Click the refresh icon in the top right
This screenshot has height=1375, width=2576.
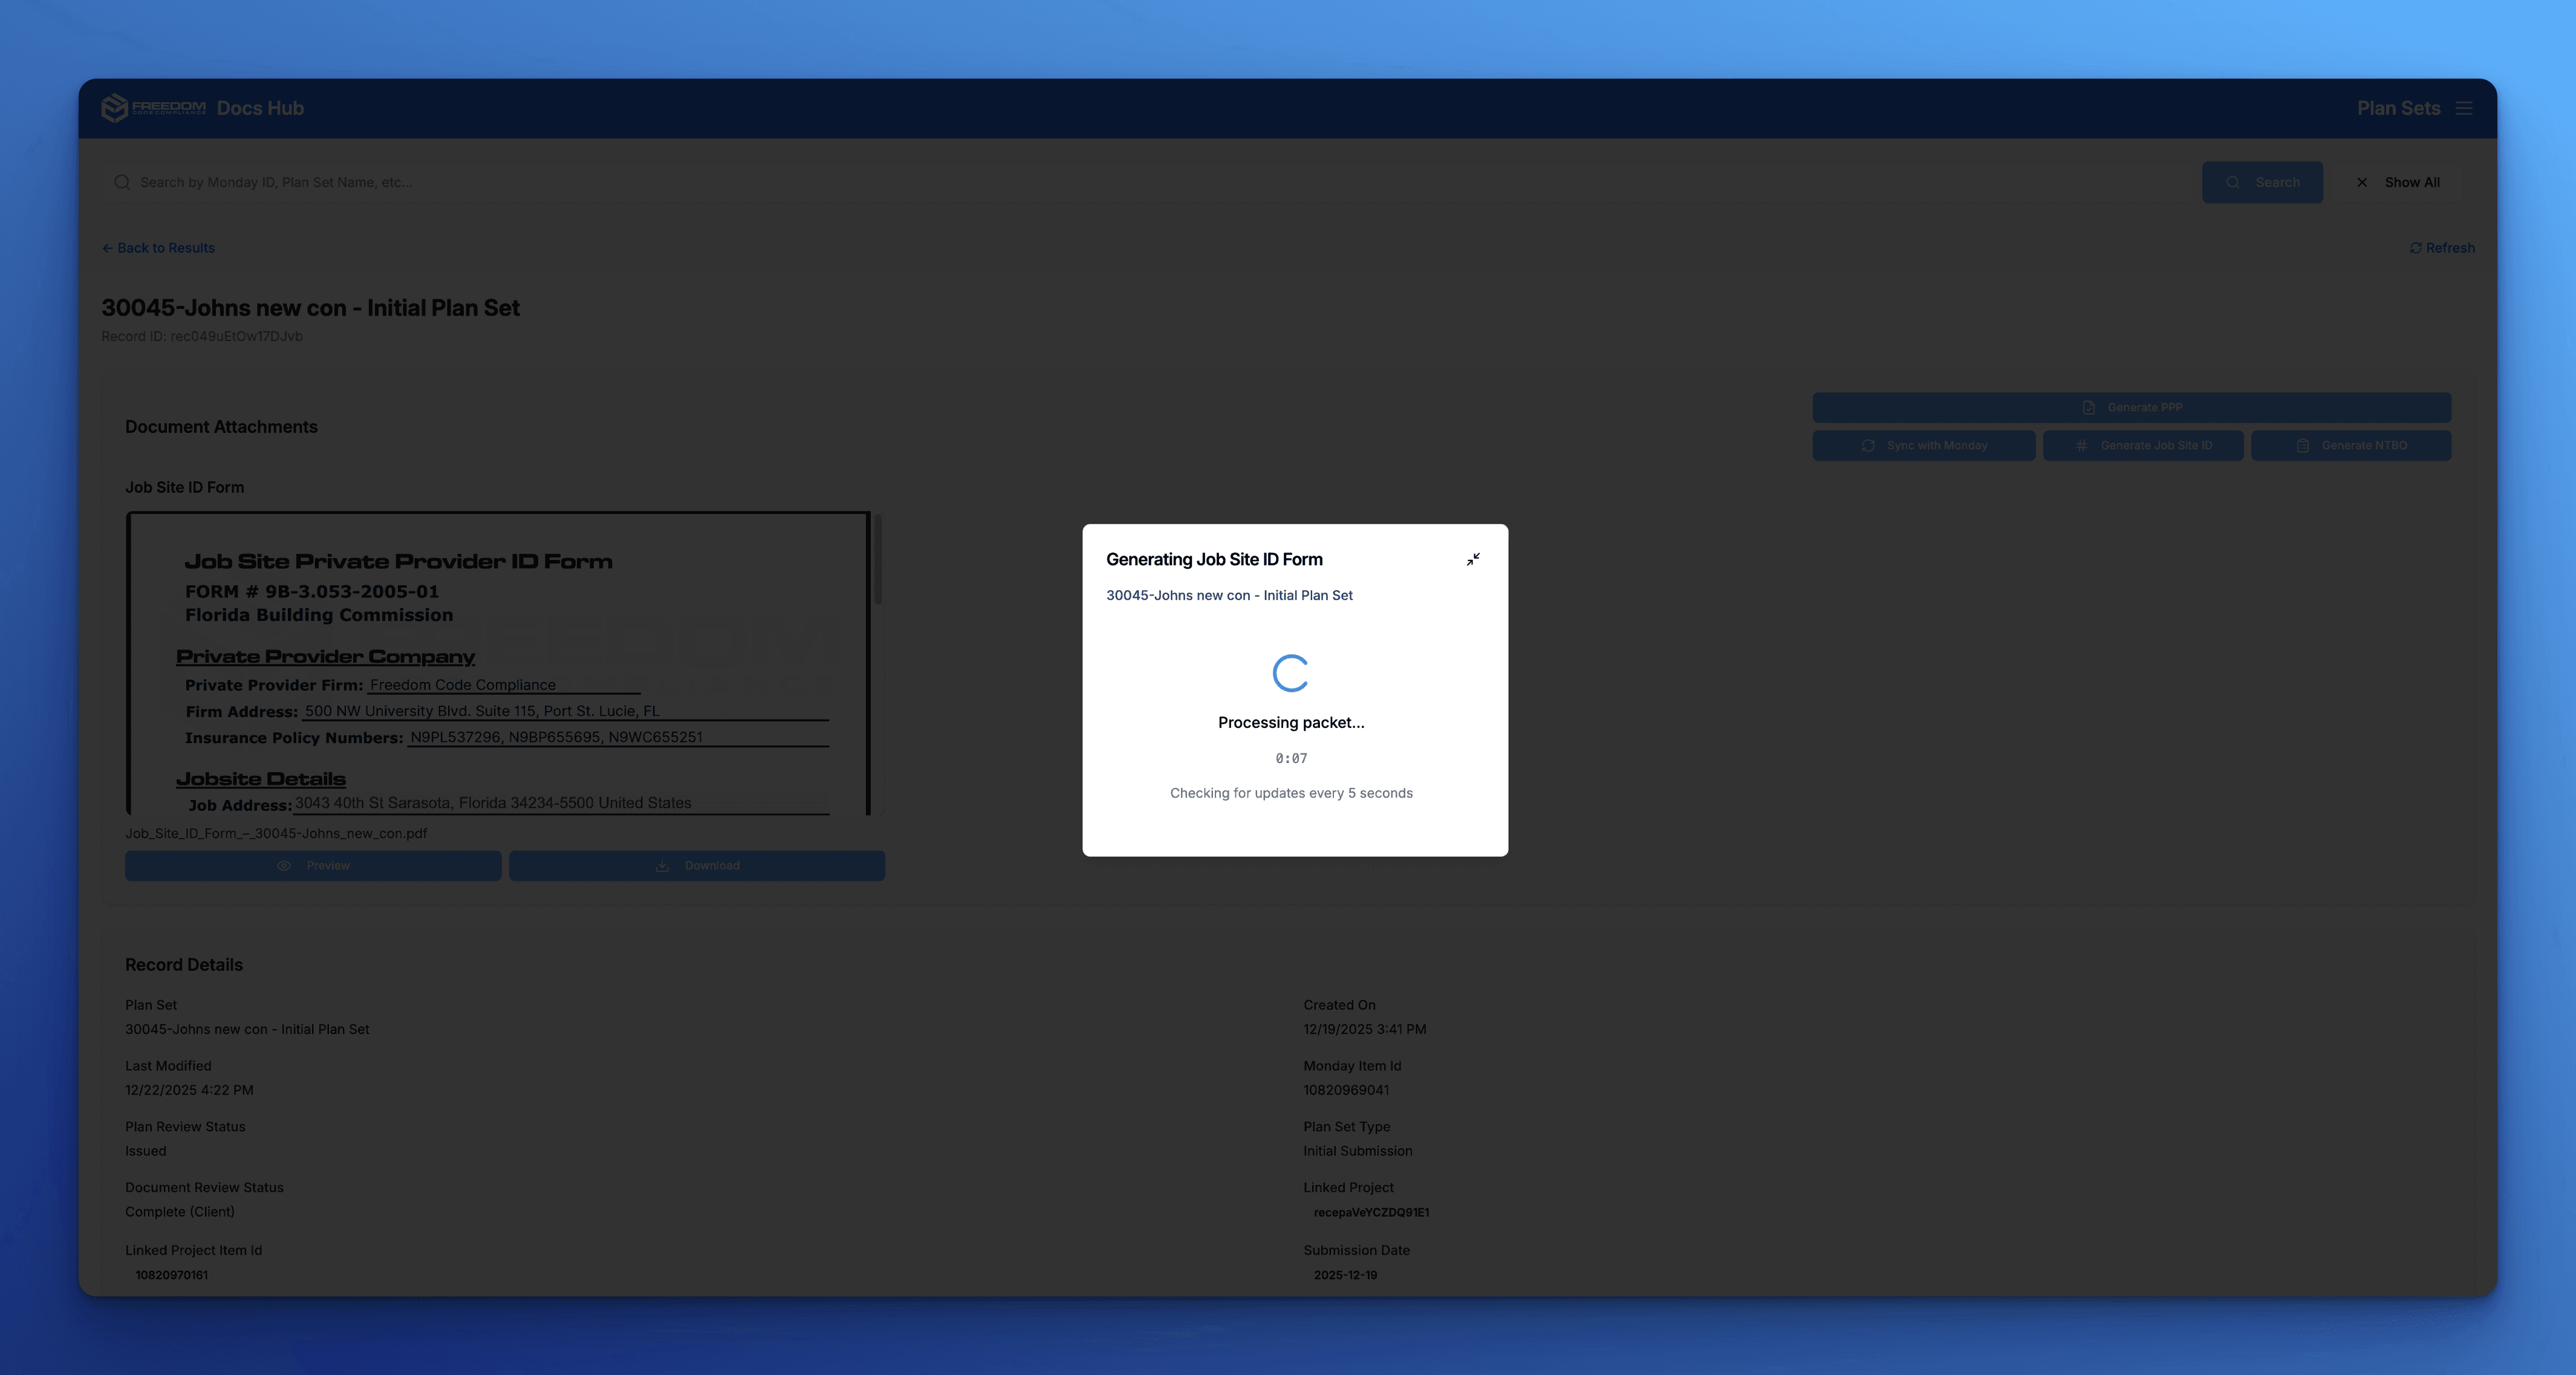click(2415, 248)
